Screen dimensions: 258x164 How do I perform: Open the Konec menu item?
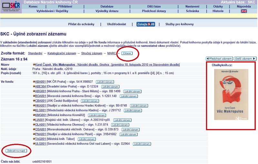pyautogui.click(x=33, y=6)
